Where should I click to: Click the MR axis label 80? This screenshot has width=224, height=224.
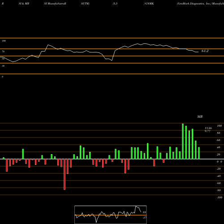point(219,133)
